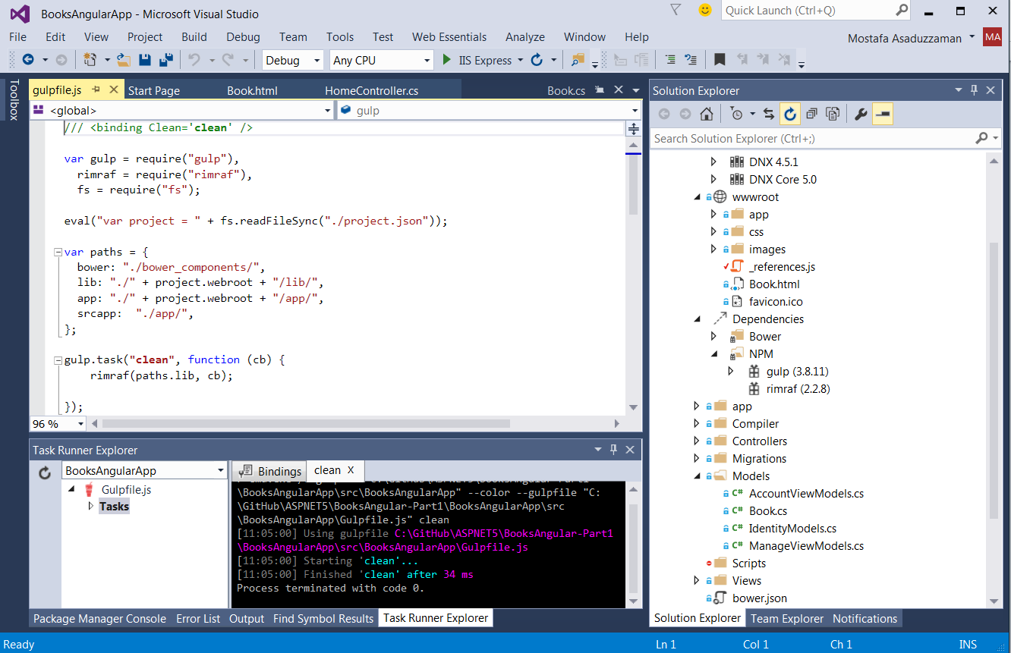Click the browser refresh icon beside IIS Express

(537, 60)
